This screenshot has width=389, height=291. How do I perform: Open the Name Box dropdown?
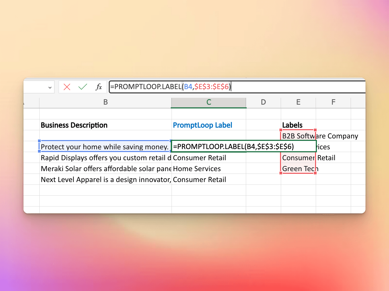pyautogui.click(x=49, y=87)
